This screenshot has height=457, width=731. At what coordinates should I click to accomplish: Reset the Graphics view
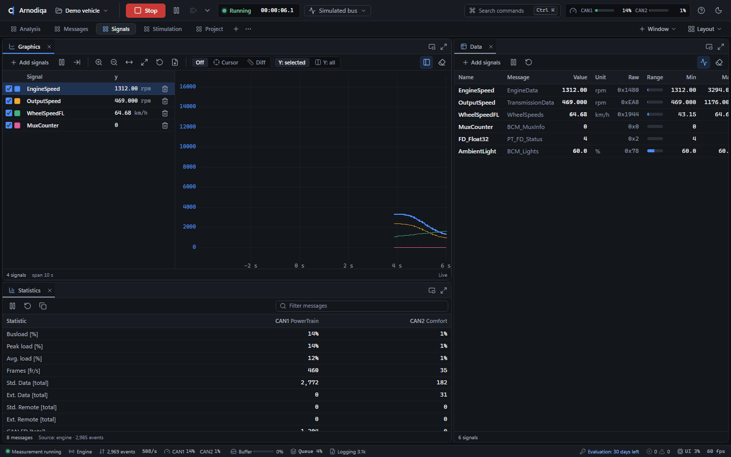tap(159, 62)
